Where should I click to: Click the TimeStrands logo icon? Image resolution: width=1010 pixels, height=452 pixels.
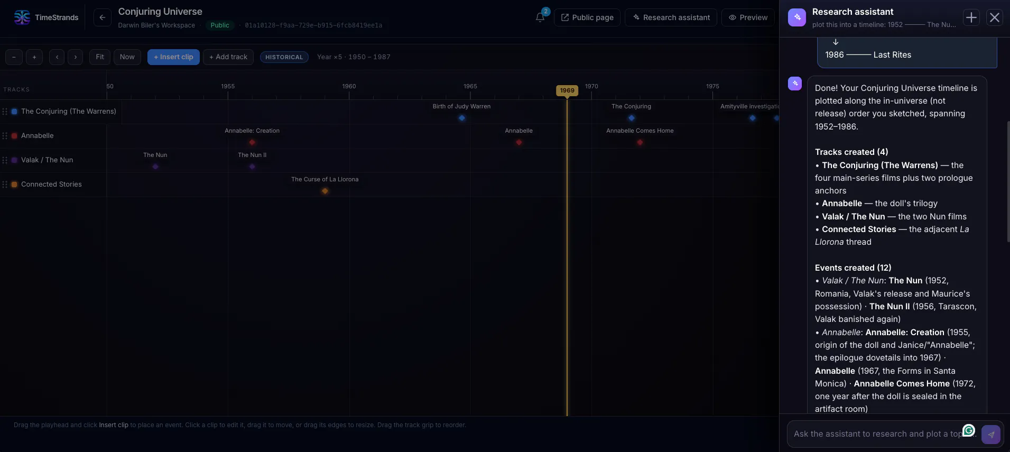[x=22, y=17]
